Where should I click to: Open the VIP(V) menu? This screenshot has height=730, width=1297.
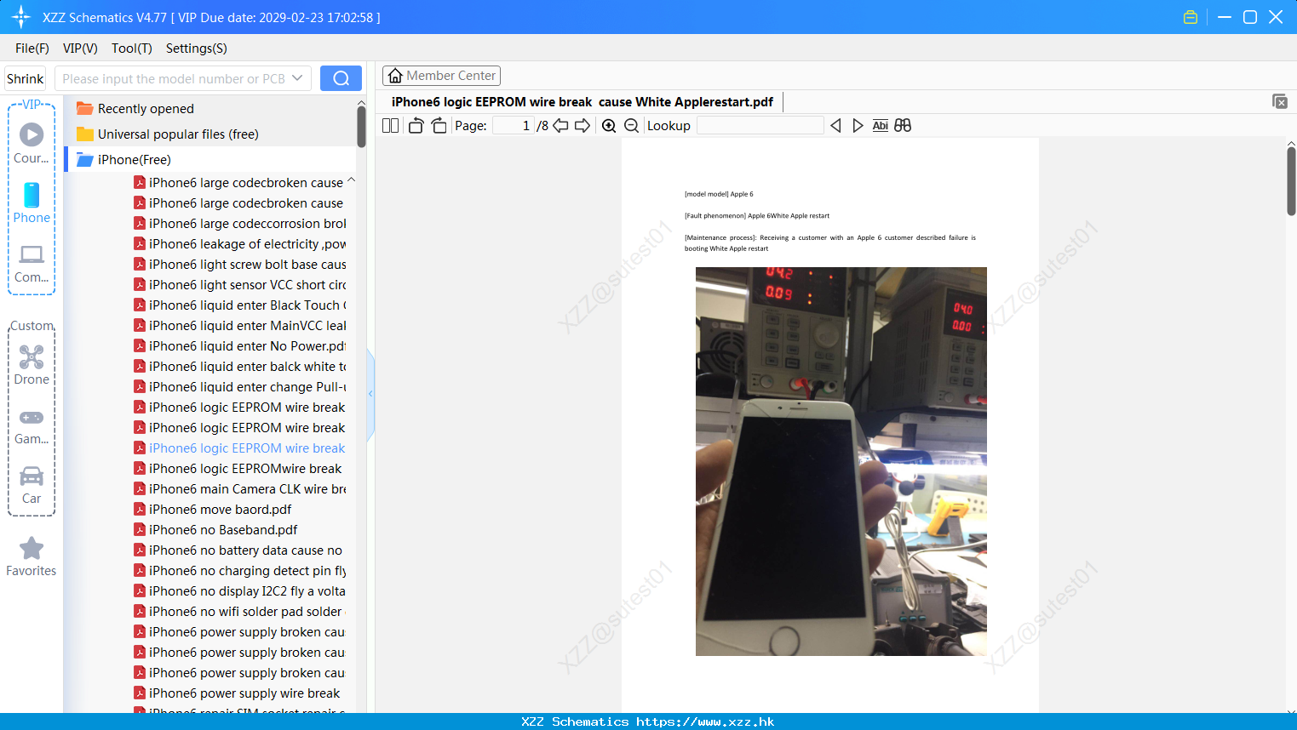point(80,48)
